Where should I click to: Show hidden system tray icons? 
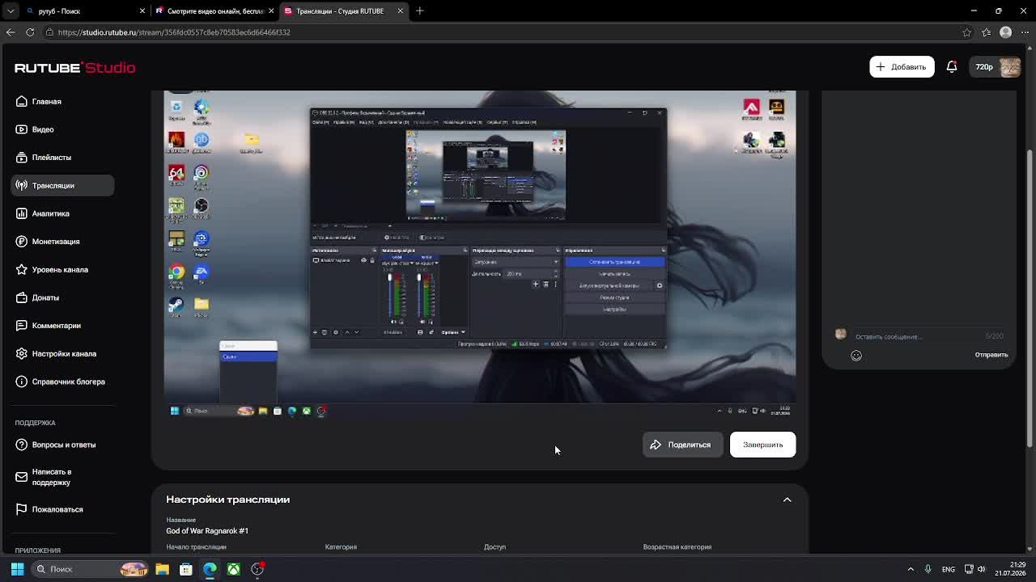[911, 569]
